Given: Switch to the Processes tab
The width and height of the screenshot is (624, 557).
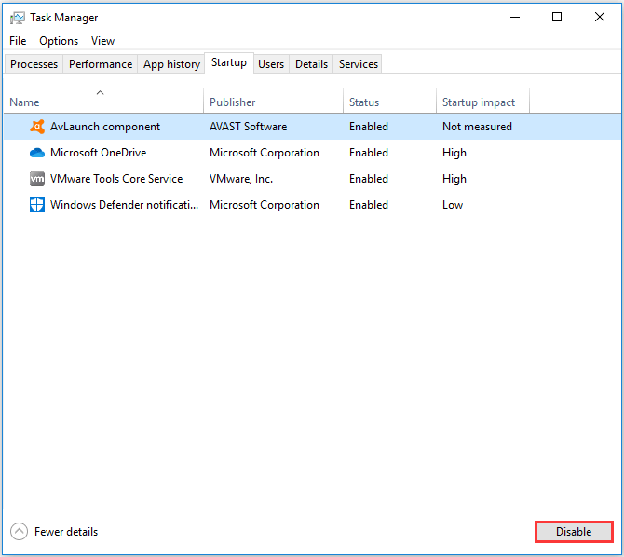Looking at the screenshot, I should click(x=34, y=64).
